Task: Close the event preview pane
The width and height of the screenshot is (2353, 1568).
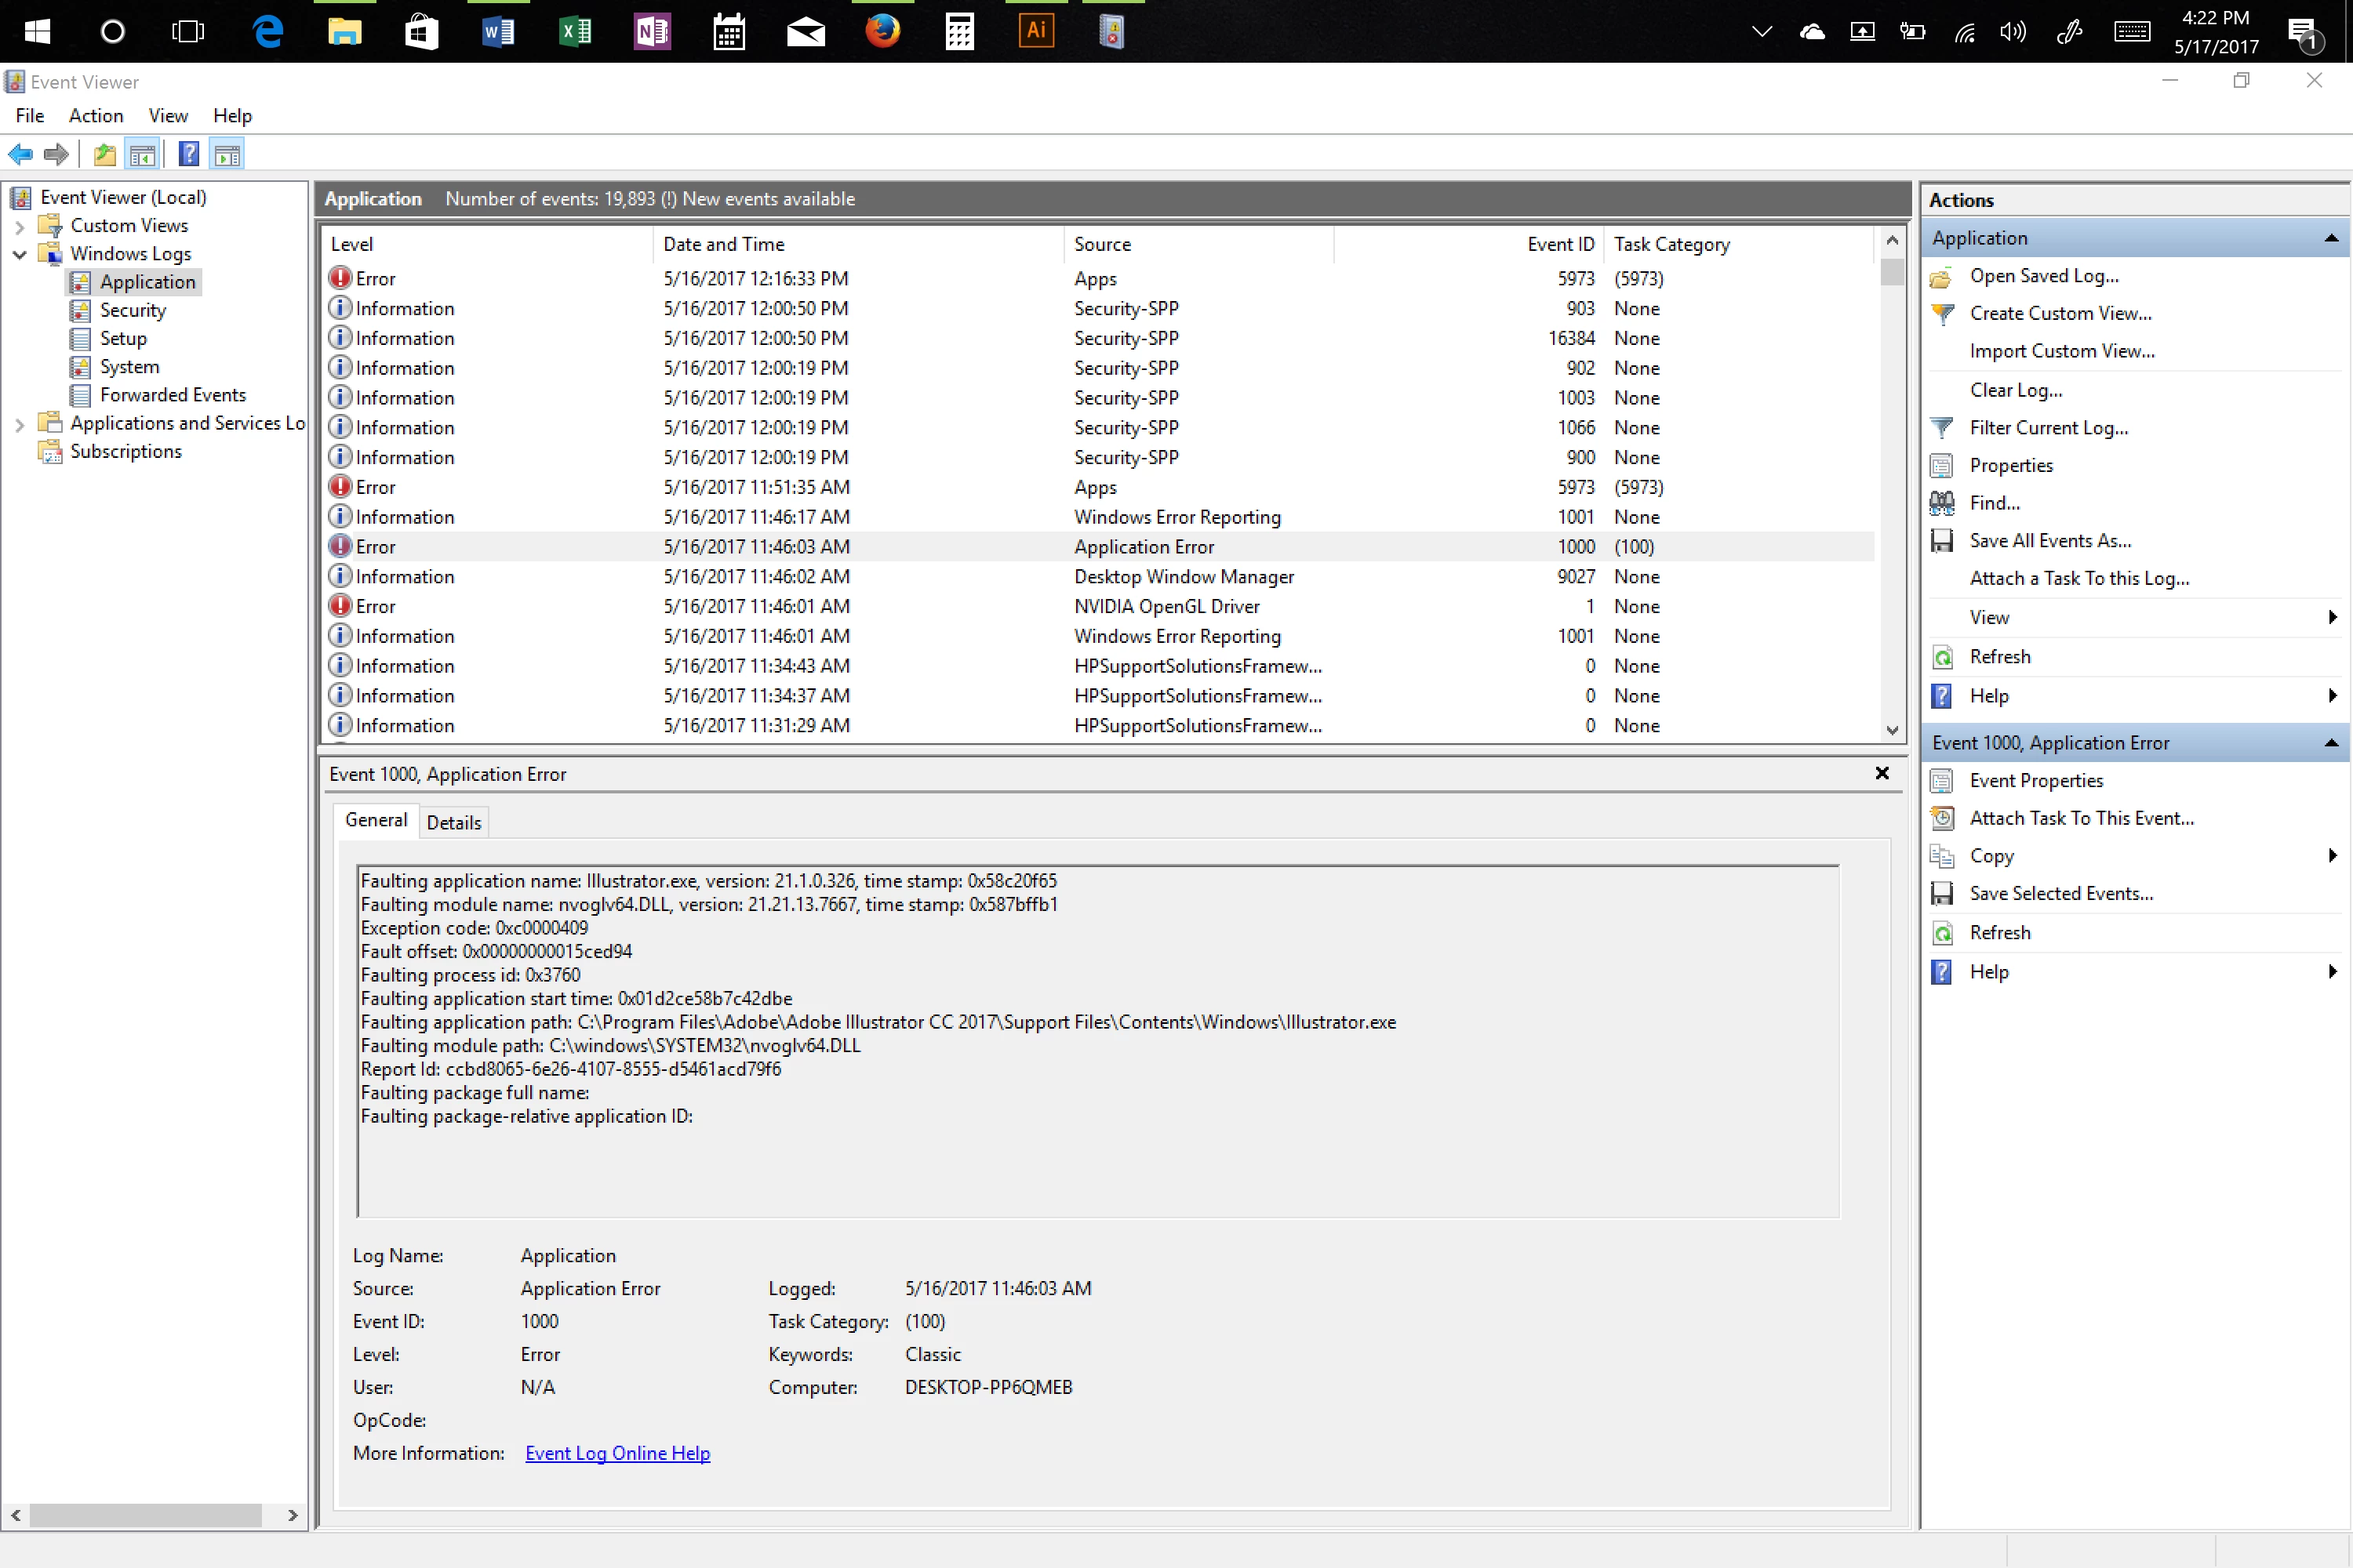Action: point(1882,773)
